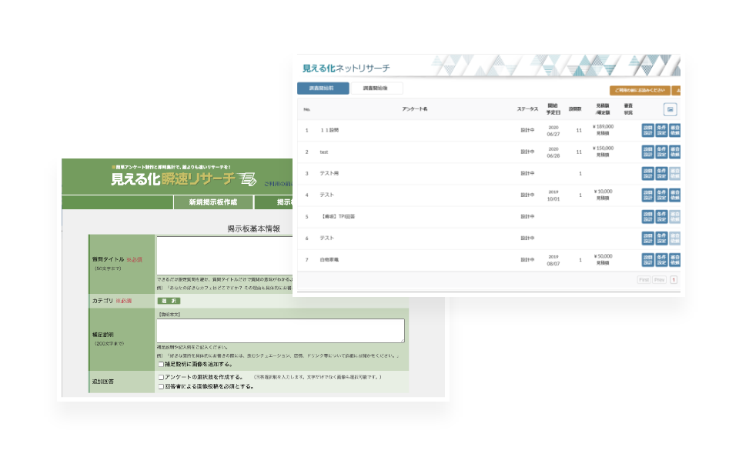The height and width of the screenshot is (457, 739).
Task: Click 条件設定 button for row 7
Action: pyautogui.click(x=661, y=260)
